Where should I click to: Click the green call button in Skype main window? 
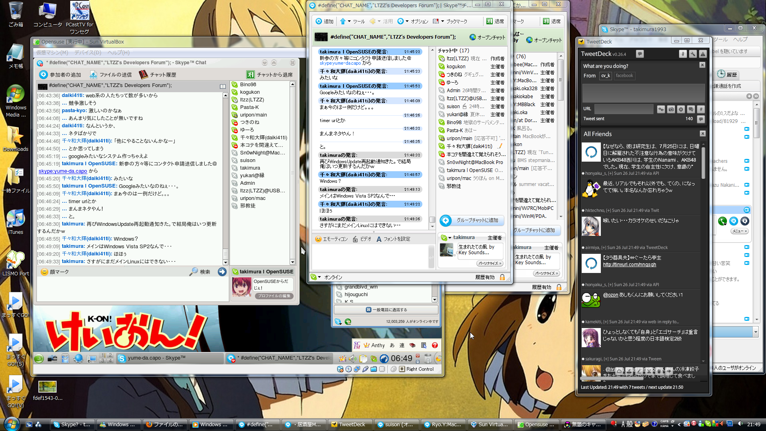tap(722, 221)
